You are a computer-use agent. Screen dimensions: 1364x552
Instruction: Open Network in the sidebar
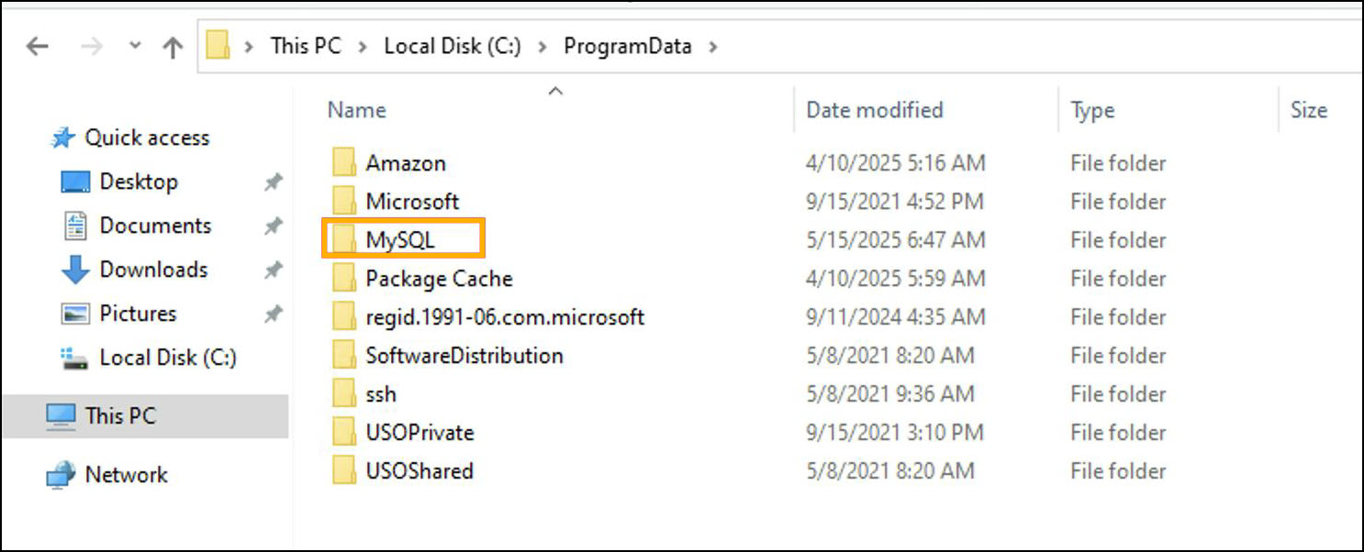[126, 475]
